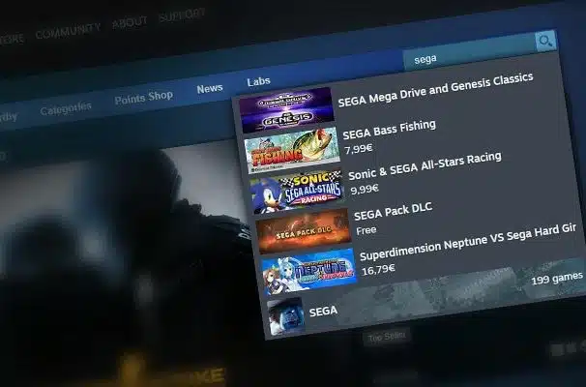The height and width of the screenshot is (387, 586).
Task: Switch to the News tab
Action: point(210,89)
